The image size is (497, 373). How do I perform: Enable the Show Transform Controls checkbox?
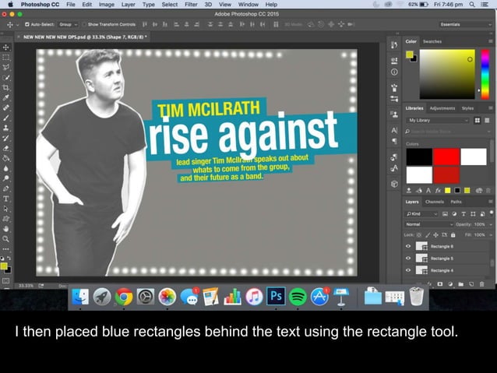pyautogui.click(x=84, y=24)
